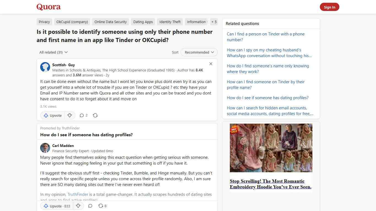Open comments on Carl Madden's answer
The height and width of the screenshot is (211, 376).
(x=90, y=206)
